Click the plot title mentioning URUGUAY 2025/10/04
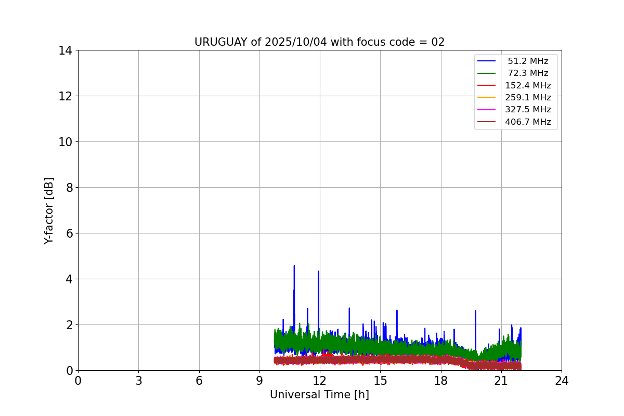The width and height of the screenshot is (624, 416). coord(319,42)
